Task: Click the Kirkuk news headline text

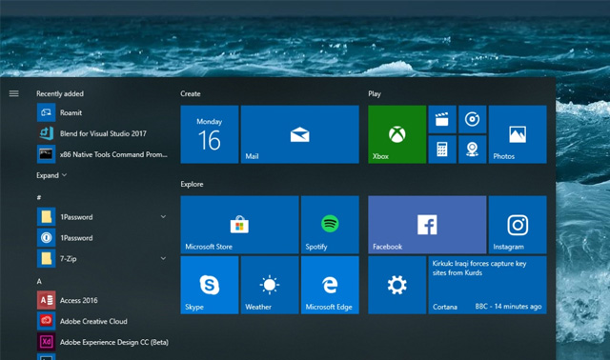Action: 479,268
